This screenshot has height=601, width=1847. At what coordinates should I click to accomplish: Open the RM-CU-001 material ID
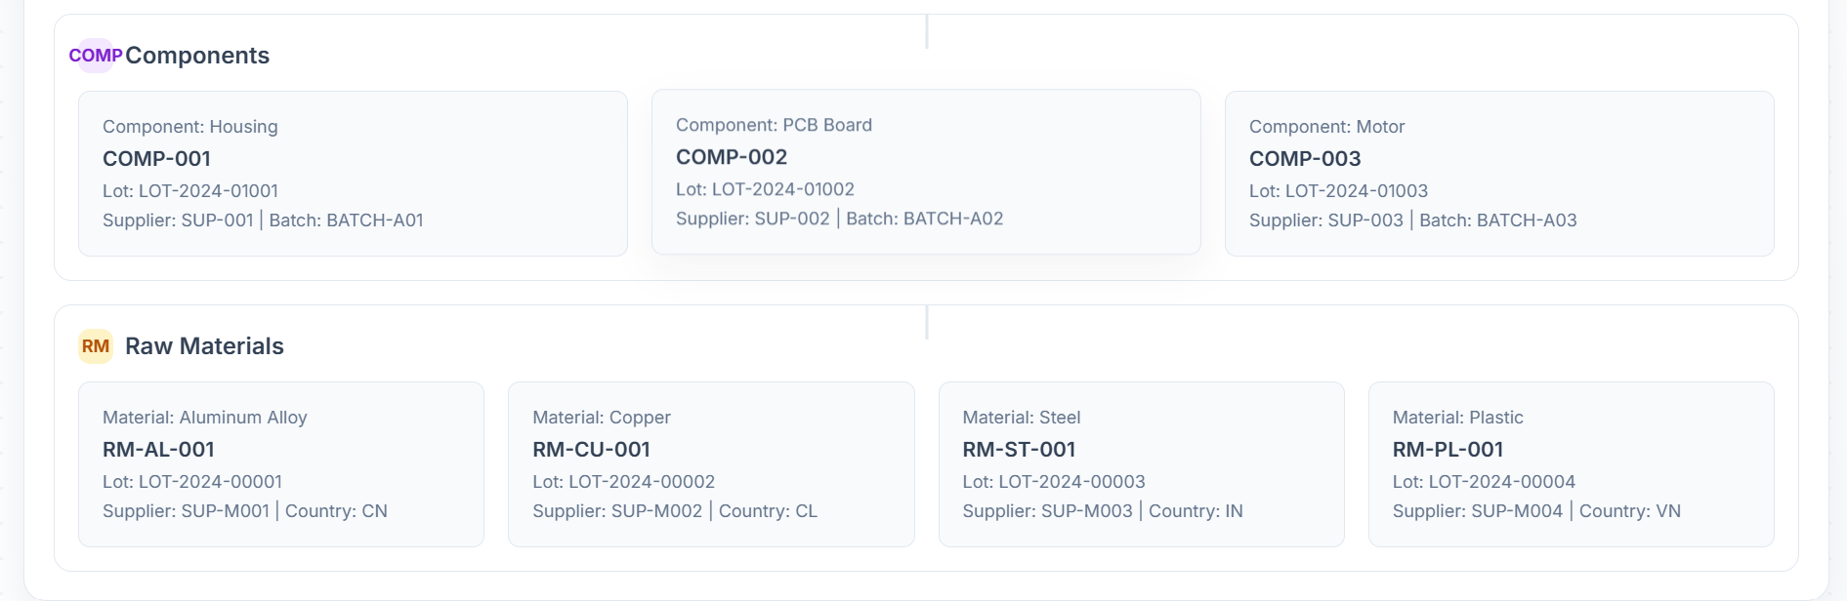[x=591, y=450]
